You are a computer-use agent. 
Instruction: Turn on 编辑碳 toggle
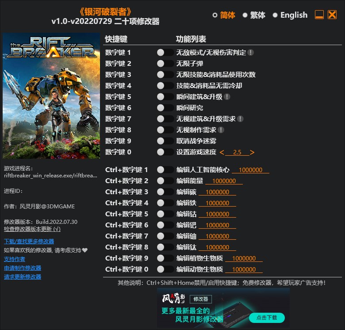click(165, 192)
